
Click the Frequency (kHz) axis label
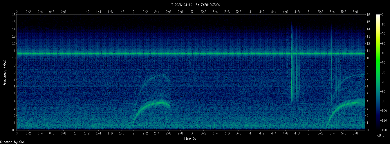[x=5, y=72]
